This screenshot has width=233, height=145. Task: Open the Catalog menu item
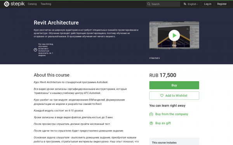pyautogui.click(x=32, y=4)
